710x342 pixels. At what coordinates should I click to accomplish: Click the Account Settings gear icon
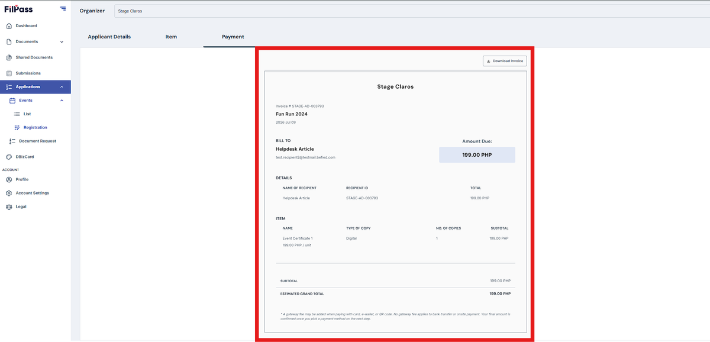click(9, 193)
